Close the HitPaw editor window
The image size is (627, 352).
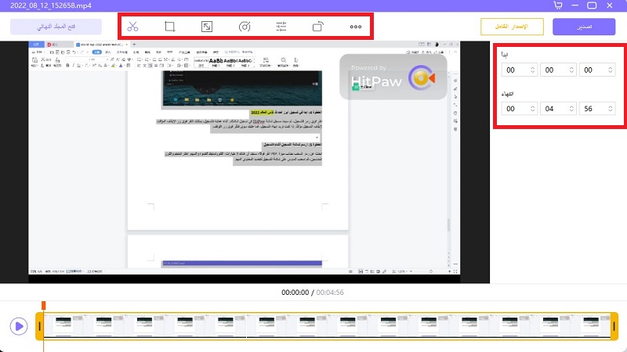tap(610, 5)
